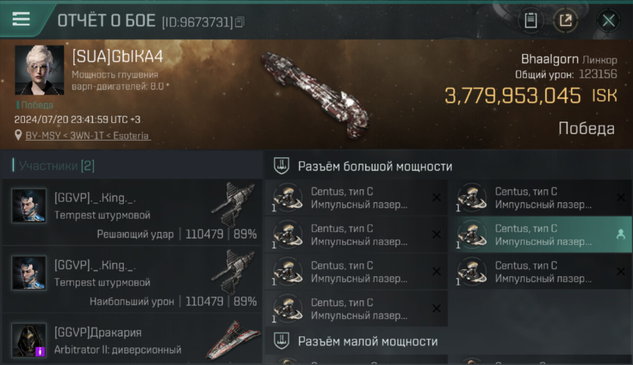Click the Tempest ship image in final blow row

coord(233,204)
